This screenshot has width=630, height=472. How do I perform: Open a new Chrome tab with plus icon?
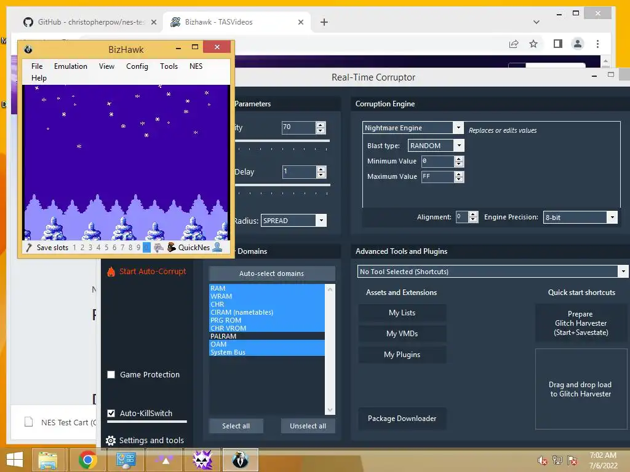pyautogui.click(x=324, y=22)
